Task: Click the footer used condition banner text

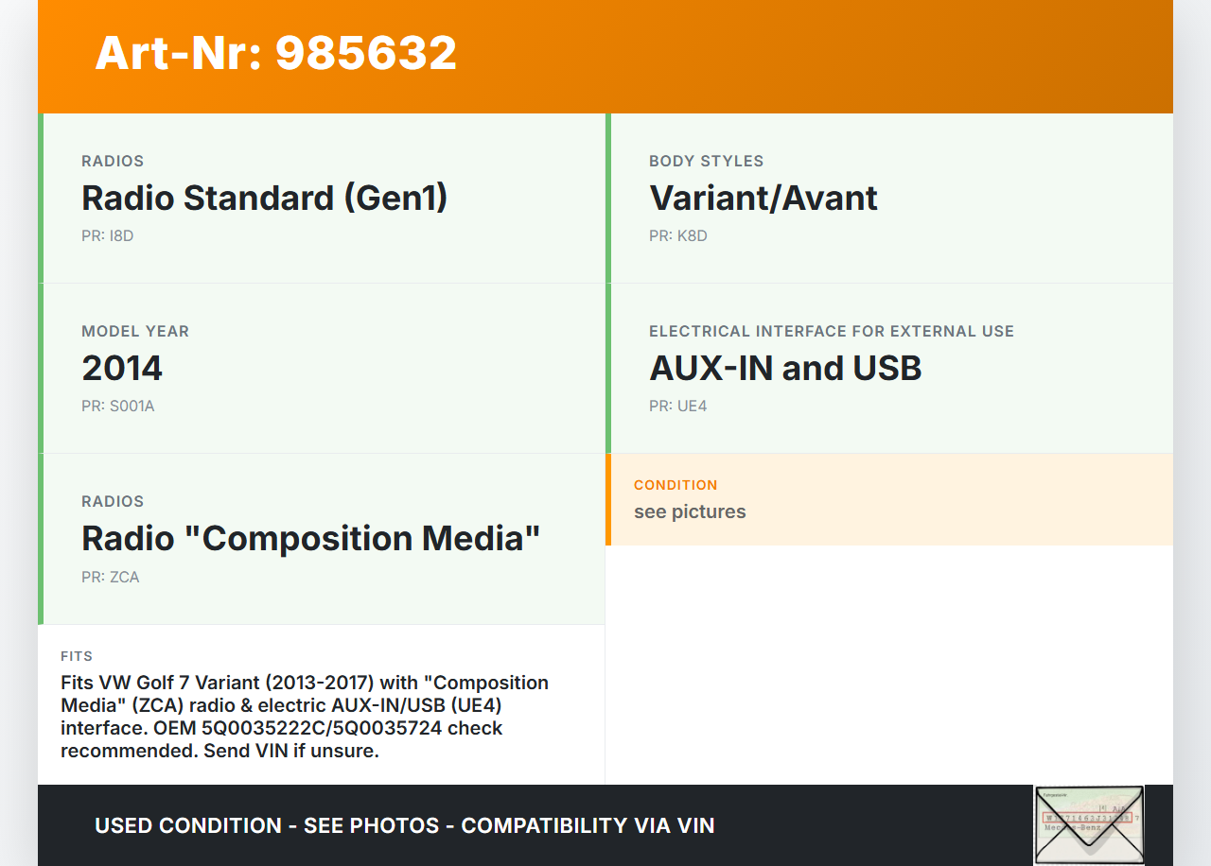Action: coord(404,825)
